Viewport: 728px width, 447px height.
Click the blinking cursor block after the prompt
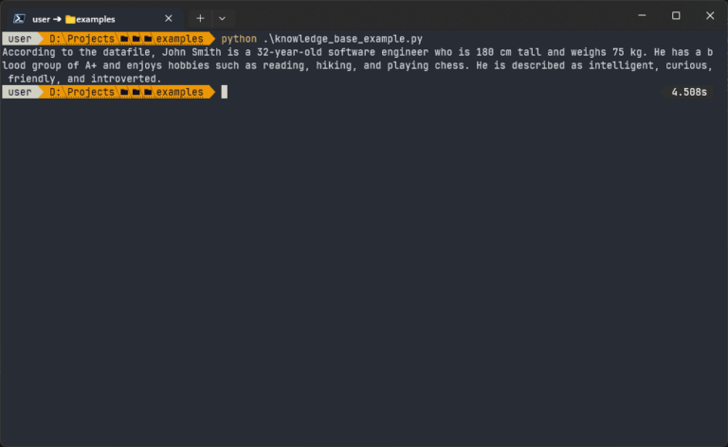225,92
